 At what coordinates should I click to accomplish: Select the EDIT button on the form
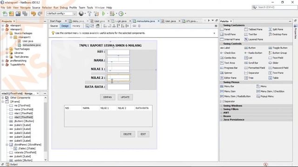(x=143, y=134)
